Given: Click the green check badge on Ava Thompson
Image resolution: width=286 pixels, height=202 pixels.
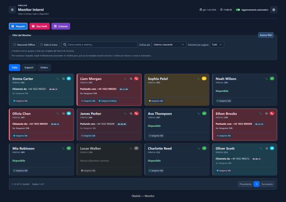Looking at the screenshot, I should tap(204, 113).
